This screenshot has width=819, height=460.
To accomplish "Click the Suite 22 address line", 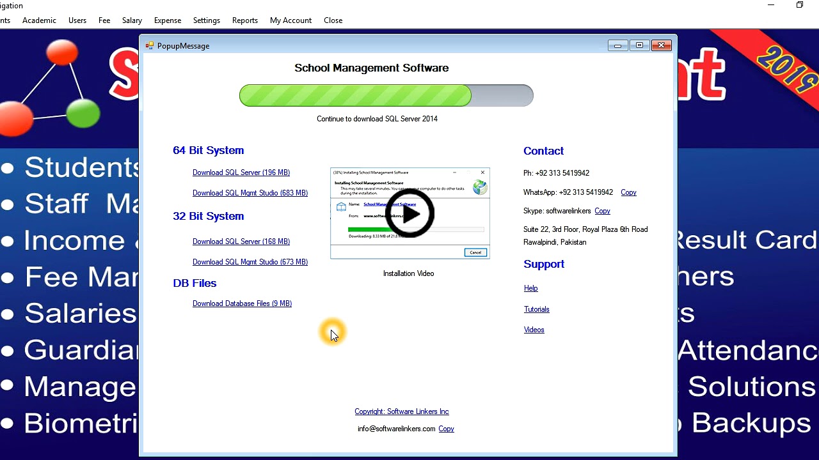I will click(x=585, y=229).
